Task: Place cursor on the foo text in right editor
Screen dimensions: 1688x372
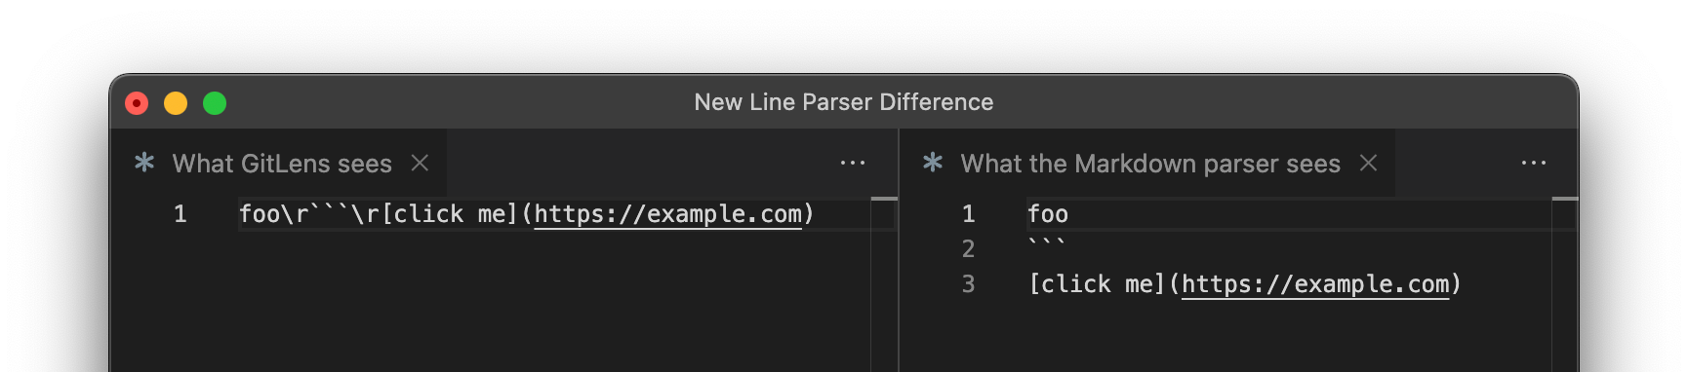Action: 1048,214
